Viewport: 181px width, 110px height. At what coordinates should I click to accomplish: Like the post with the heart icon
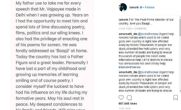(x=121, y=97)
